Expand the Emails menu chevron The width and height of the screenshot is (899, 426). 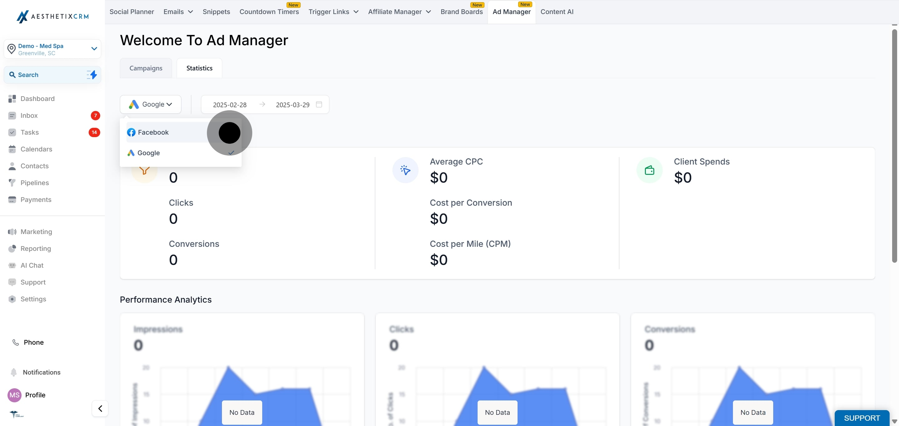[190, 12]
